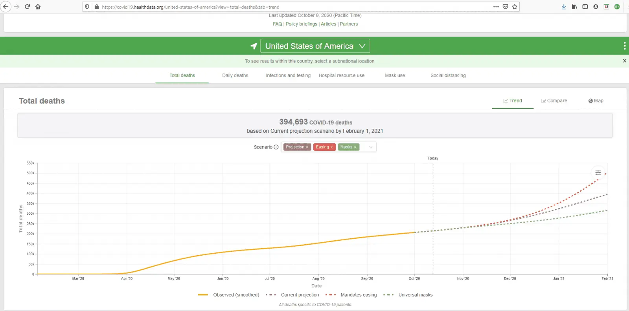Toggle the Observed (smoothed) legend series
The width and height of the screenshot is (629, 311).
click(x=229, y=295)
